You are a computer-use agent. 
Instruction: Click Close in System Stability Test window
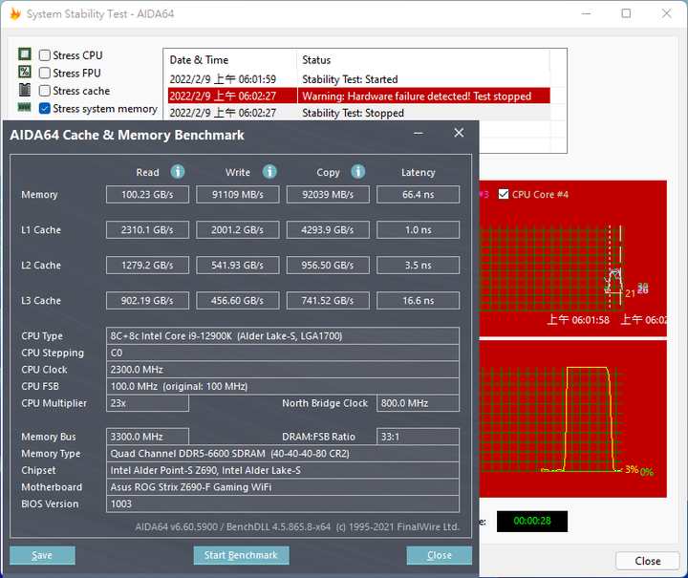coord(648,561)
